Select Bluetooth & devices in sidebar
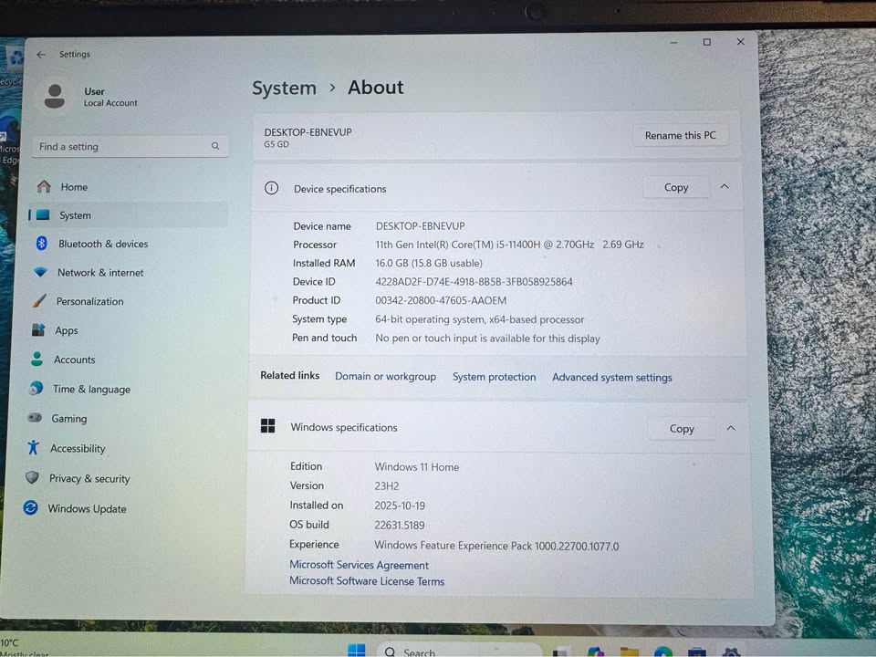 (x=128, y=244)
